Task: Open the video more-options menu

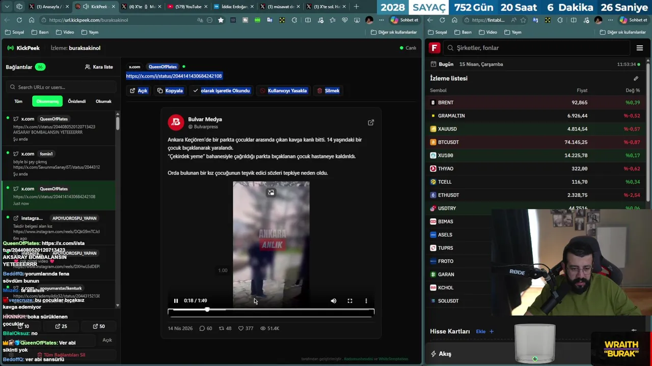Action: pyautogui.click(x=366, y=300)
